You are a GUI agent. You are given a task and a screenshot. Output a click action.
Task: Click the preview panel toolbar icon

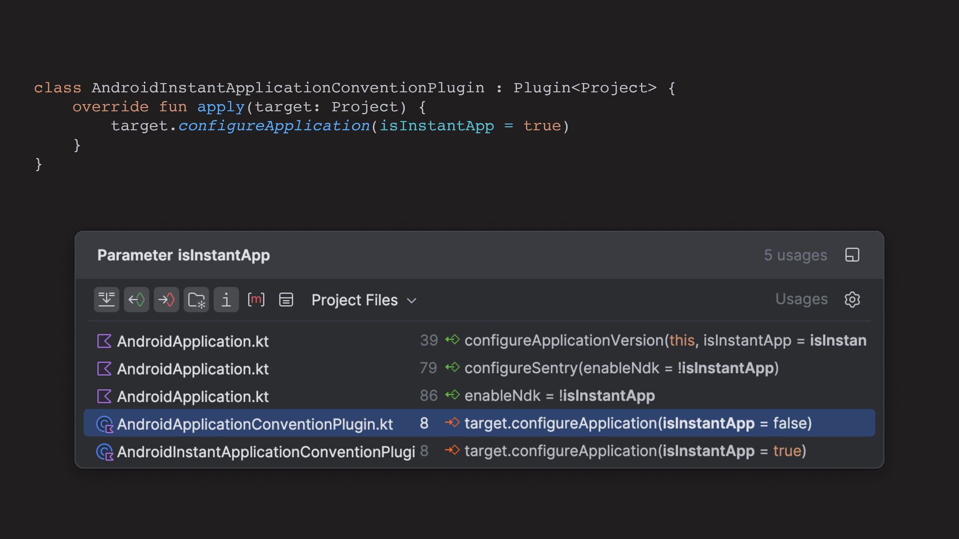pyautogui.click(x=286, y=299)
